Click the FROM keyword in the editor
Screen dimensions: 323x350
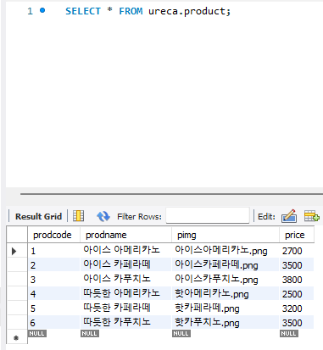(131, 11)
